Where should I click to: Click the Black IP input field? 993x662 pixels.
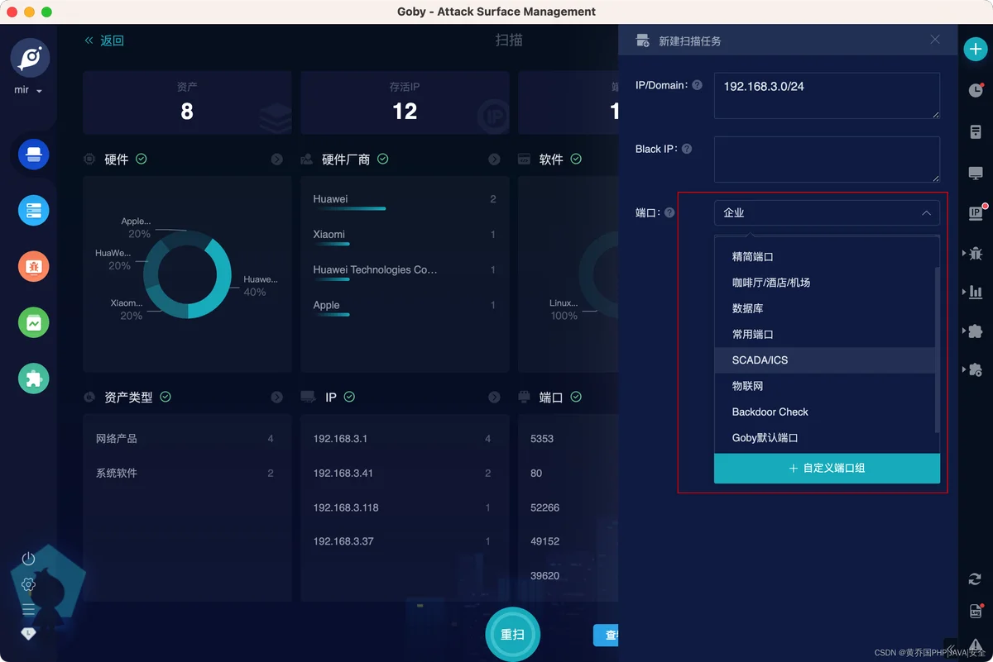tap(827, 160)
